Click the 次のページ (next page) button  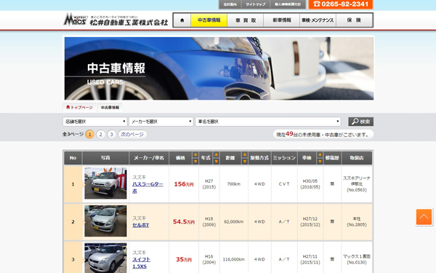[132, 134]
